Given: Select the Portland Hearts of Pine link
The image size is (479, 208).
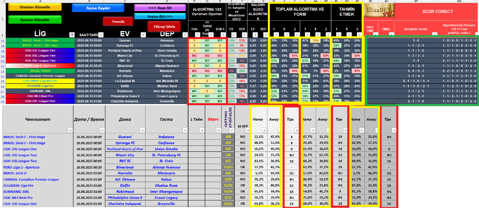Looking at the screenshot, I should (x=125, y=149).
